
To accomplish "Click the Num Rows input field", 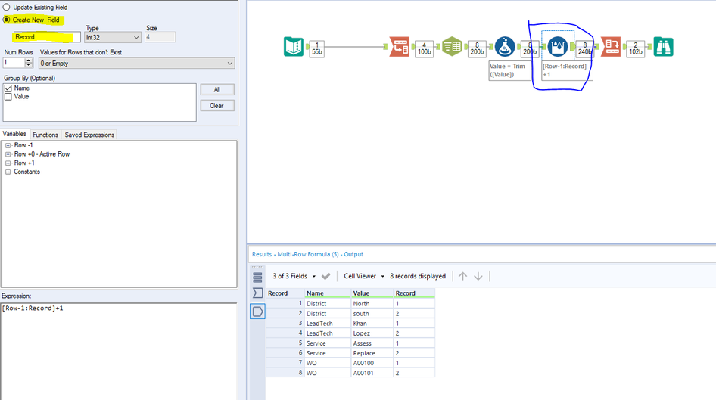I will tap(13, 63).
